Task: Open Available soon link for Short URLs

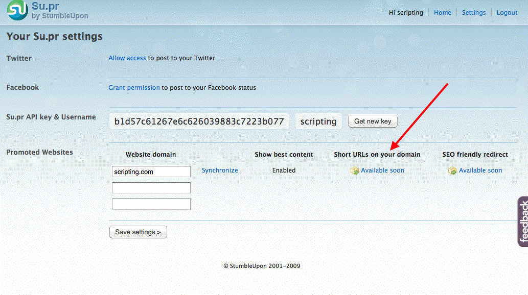Action: pos(382,170)
